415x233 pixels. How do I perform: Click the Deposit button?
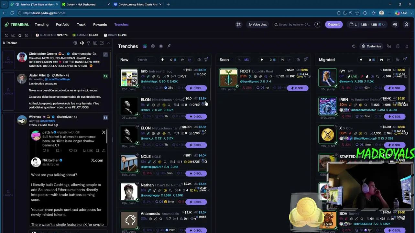tap(334, 25)
